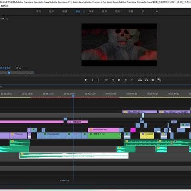The width and height of the screenshot is (191, 191).
Task: Open the zoom level dropdown under the monitor
Action: [x=22, y=68]
